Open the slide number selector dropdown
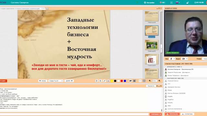207x116 pixels. point(56,81)
